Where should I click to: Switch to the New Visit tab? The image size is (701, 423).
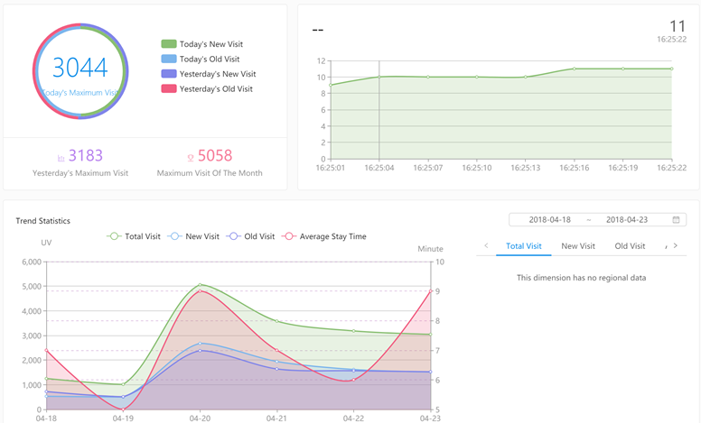click(x=578, y=246)
